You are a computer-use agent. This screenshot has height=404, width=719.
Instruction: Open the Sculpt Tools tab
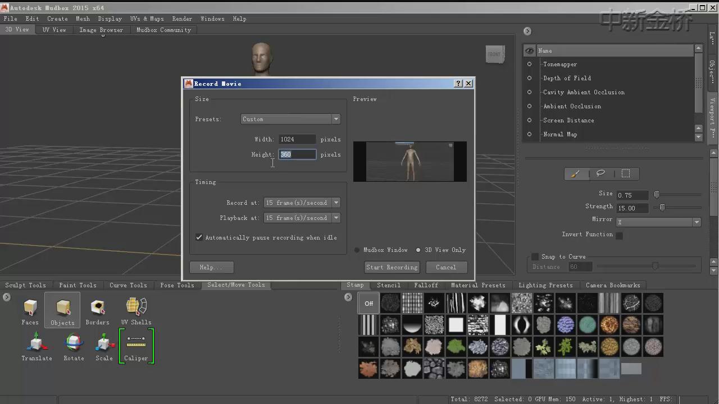point(25,285)
